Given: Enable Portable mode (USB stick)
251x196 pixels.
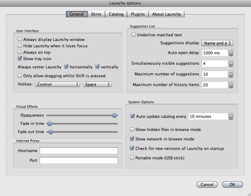Looking at the screenshot, I should coord(132,158).
